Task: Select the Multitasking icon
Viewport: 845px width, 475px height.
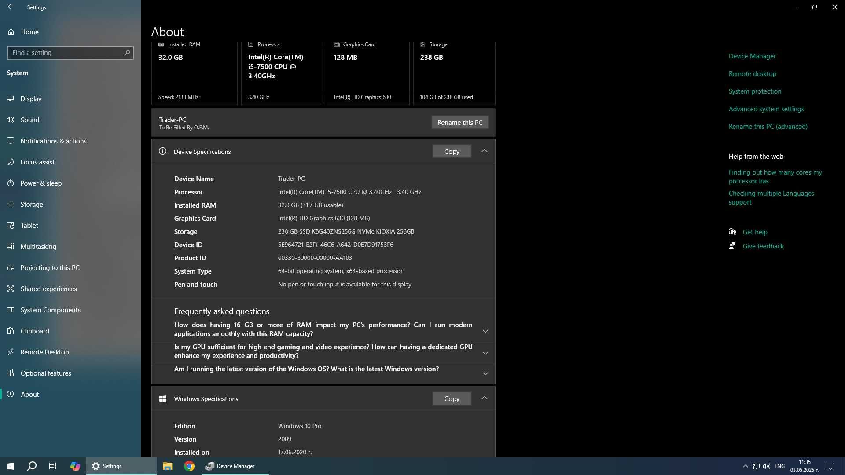Action: point(11,246)
